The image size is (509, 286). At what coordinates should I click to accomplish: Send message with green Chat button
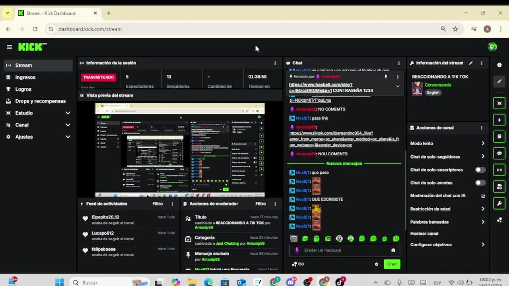392,264
